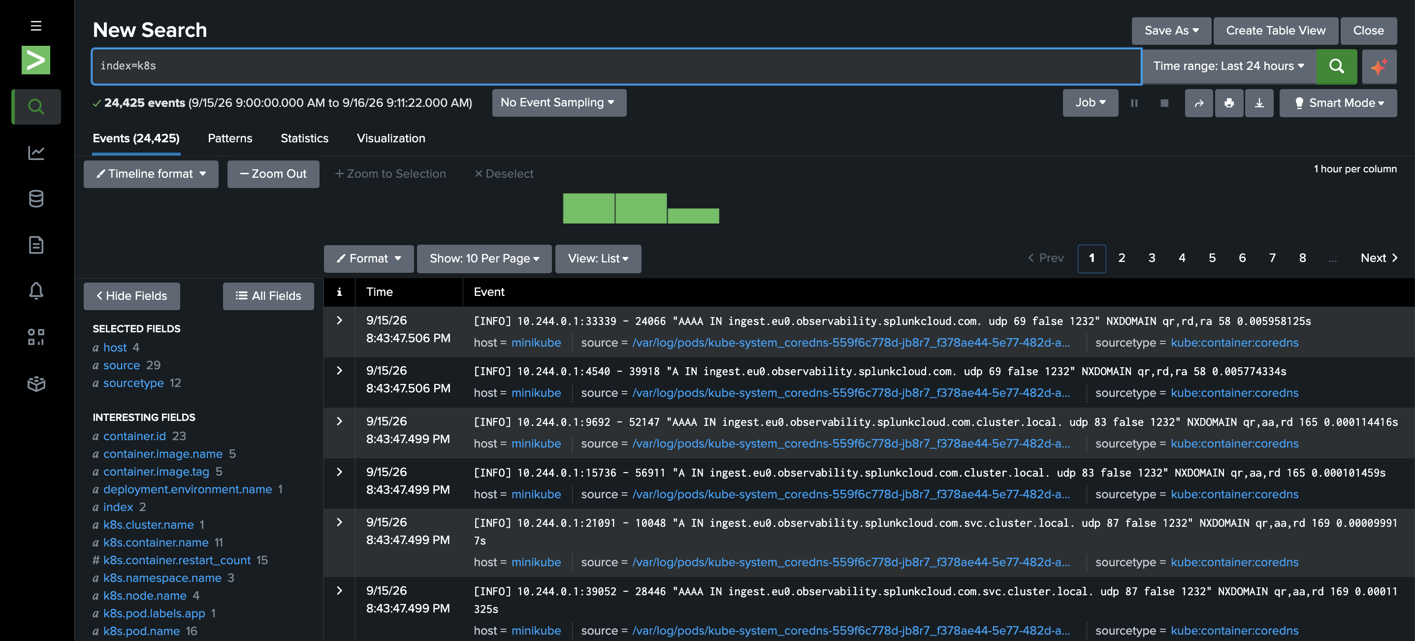1415x641 pixels.
Task: Open k8s.container.restart_count interesting field
Action: click(176, 560)
